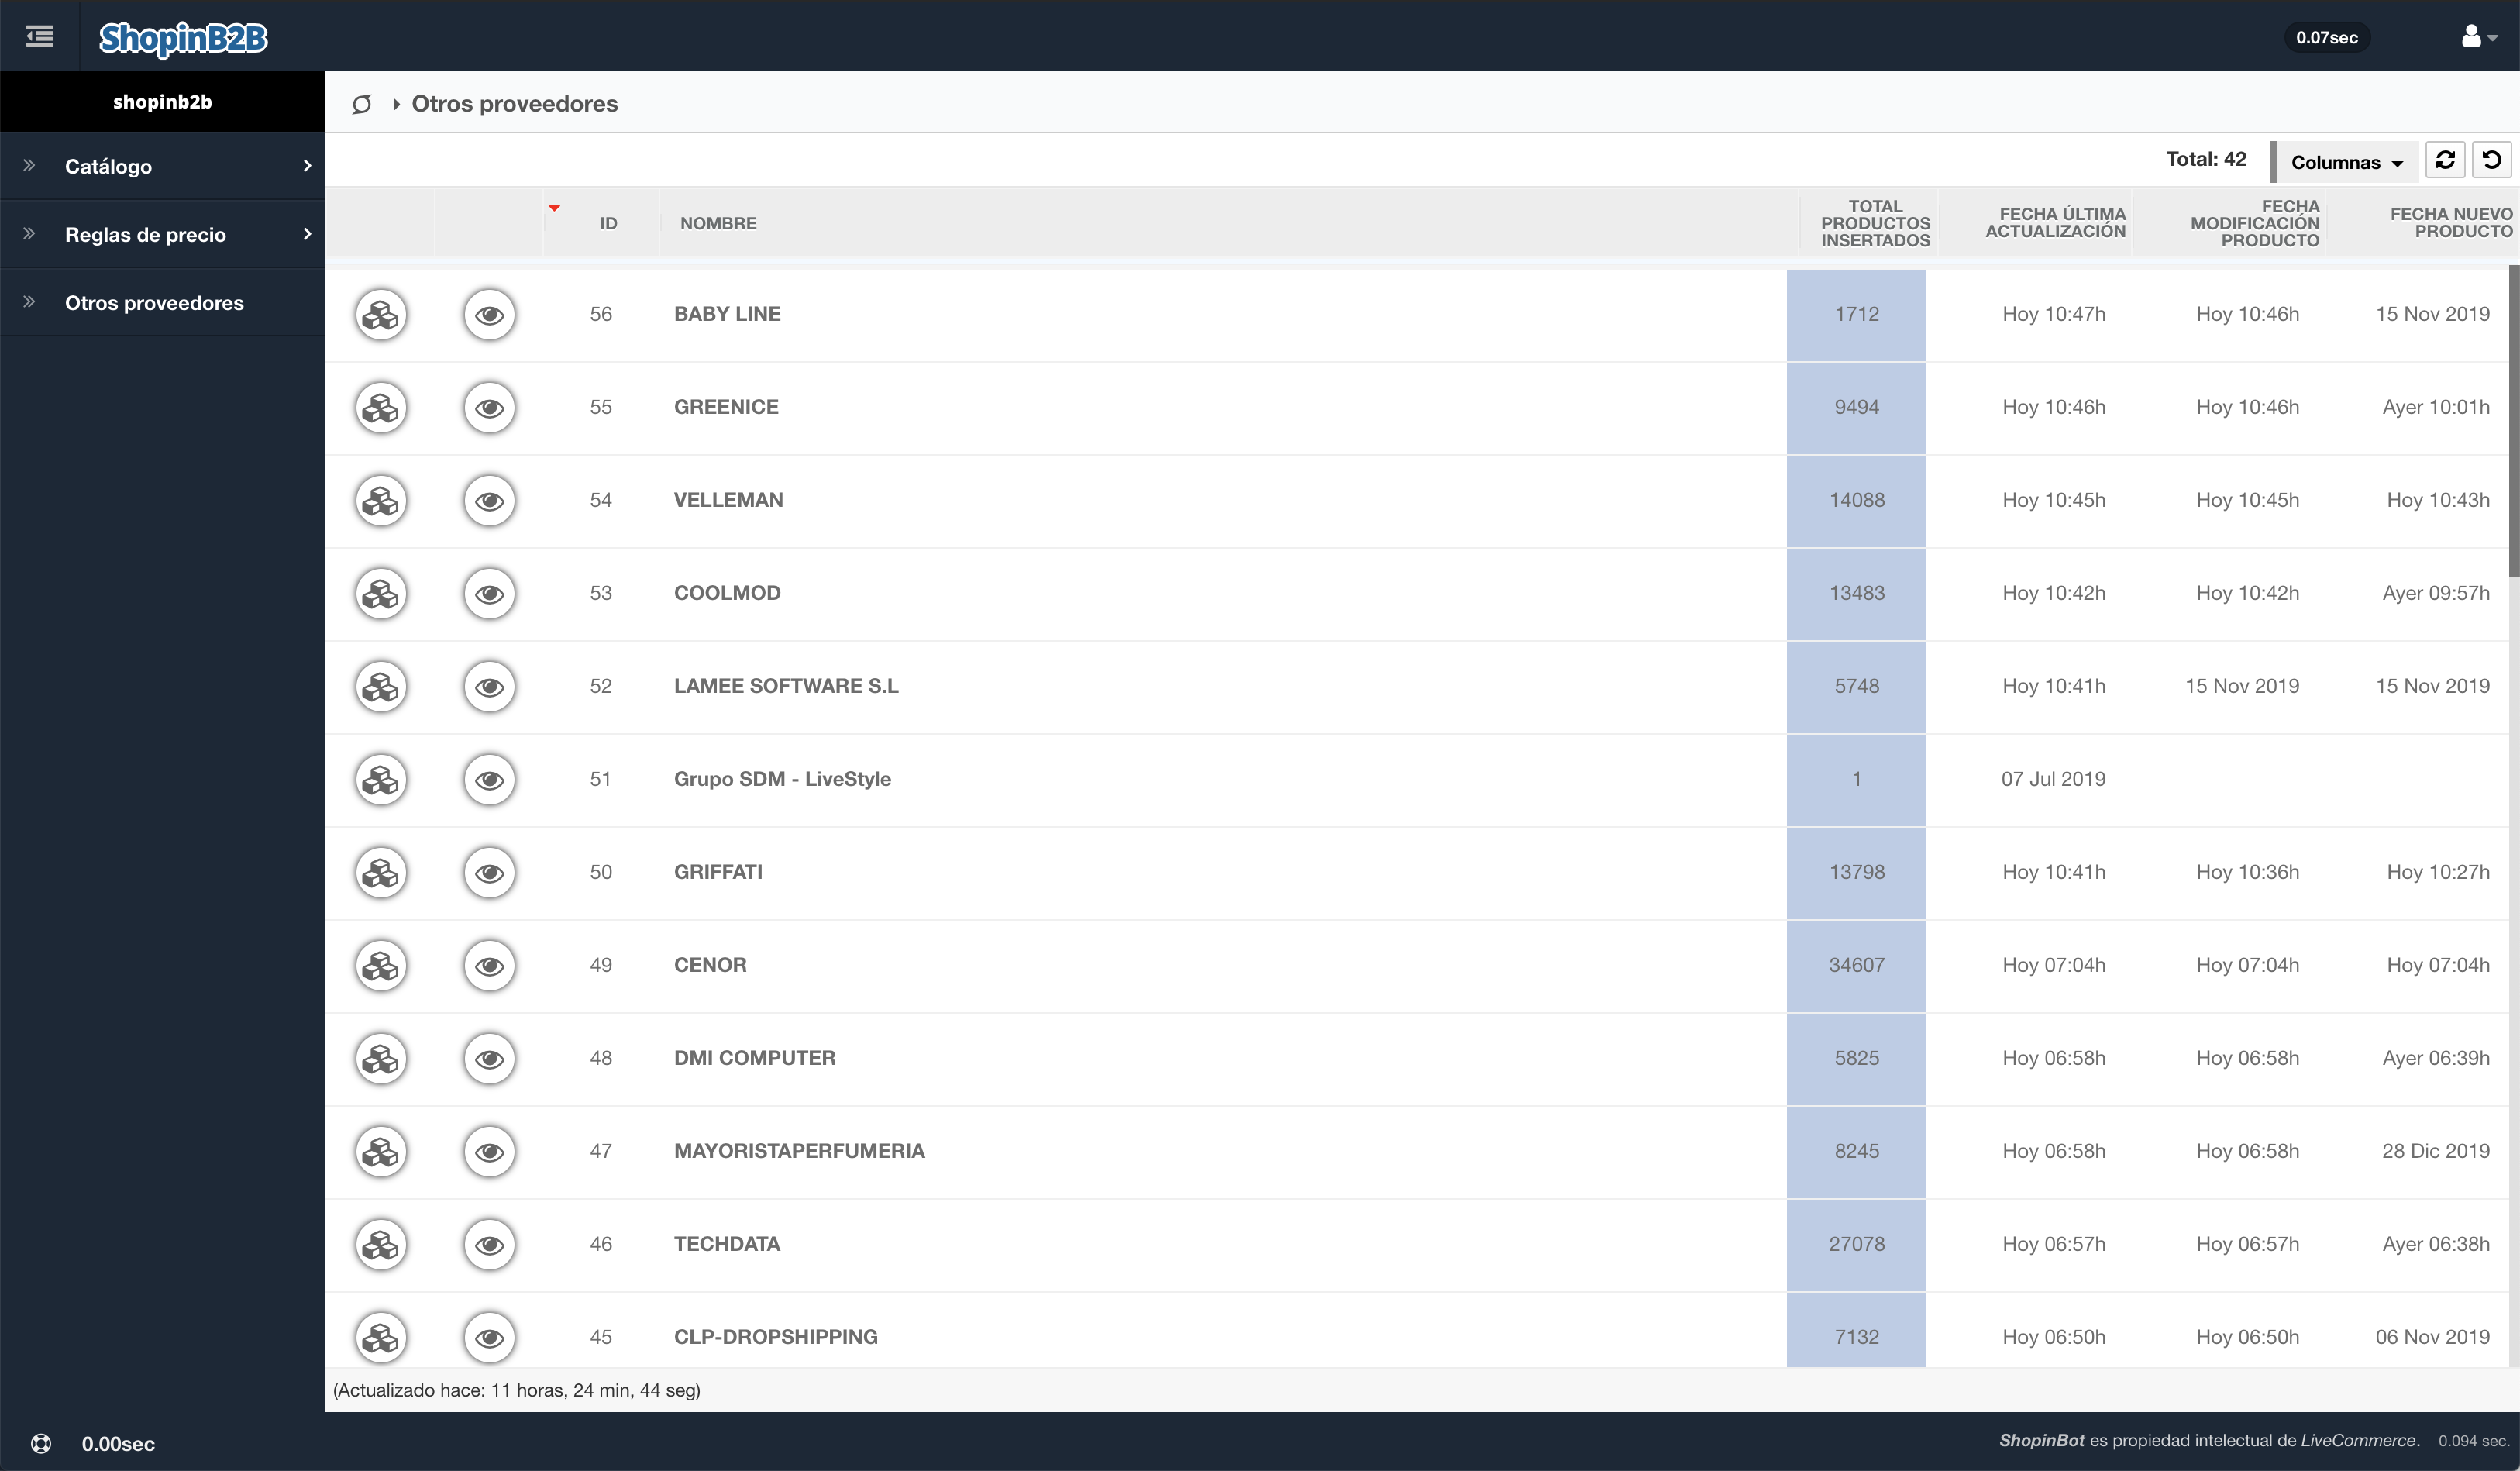Expand the Reglas de precio menu

(x=162, y=234)
